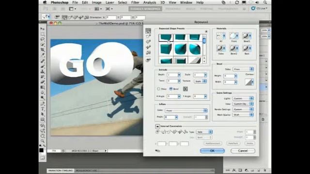Select the Lasso tool
This screenshot has width=310, height=174.
pyautogui.click(x=43, y=39)
